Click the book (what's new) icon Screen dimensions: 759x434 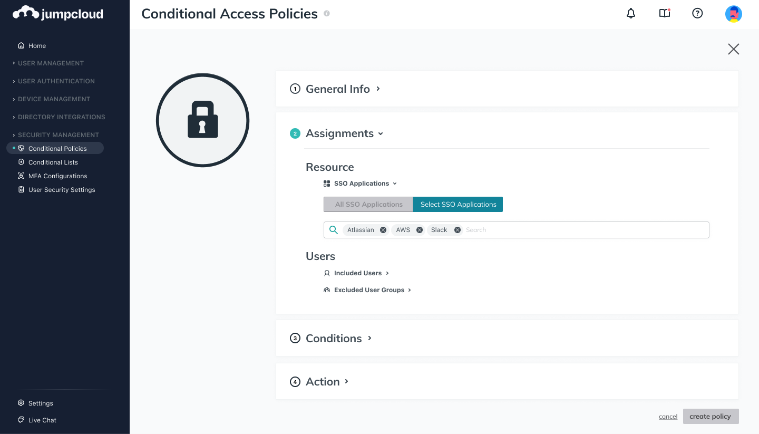point(665,14)
